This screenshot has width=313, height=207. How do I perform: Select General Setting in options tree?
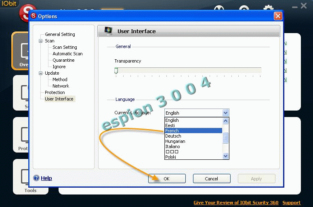tap(60, 34)
